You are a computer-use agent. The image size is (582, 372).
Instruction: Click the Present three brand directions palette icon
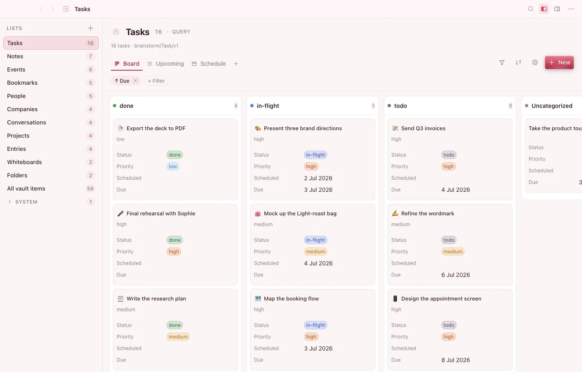click(x=258, y=128)
